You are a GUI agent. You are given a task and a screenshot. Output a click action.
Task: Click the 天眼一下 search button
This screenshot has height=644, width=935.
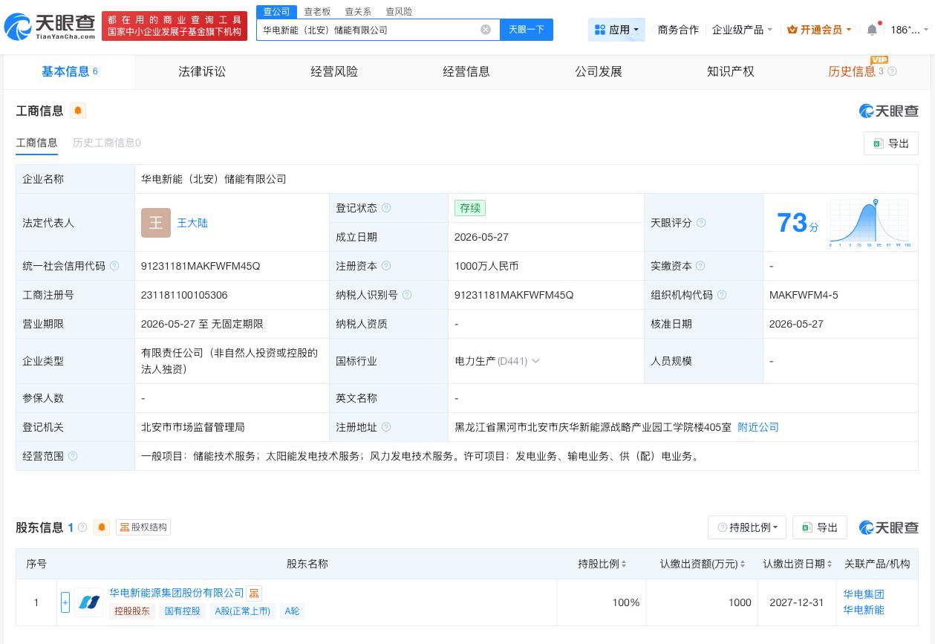pos(527,30)
